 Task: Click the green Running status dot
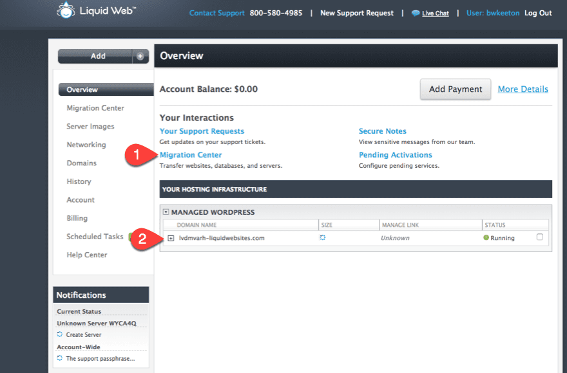(x=486, y=237)
